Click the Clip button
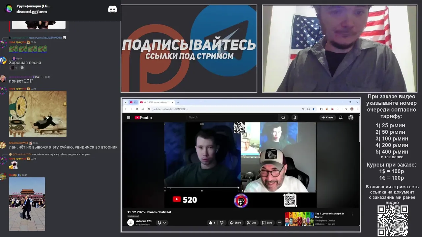The width and height of the screenshot is (422, 237). 252,223
